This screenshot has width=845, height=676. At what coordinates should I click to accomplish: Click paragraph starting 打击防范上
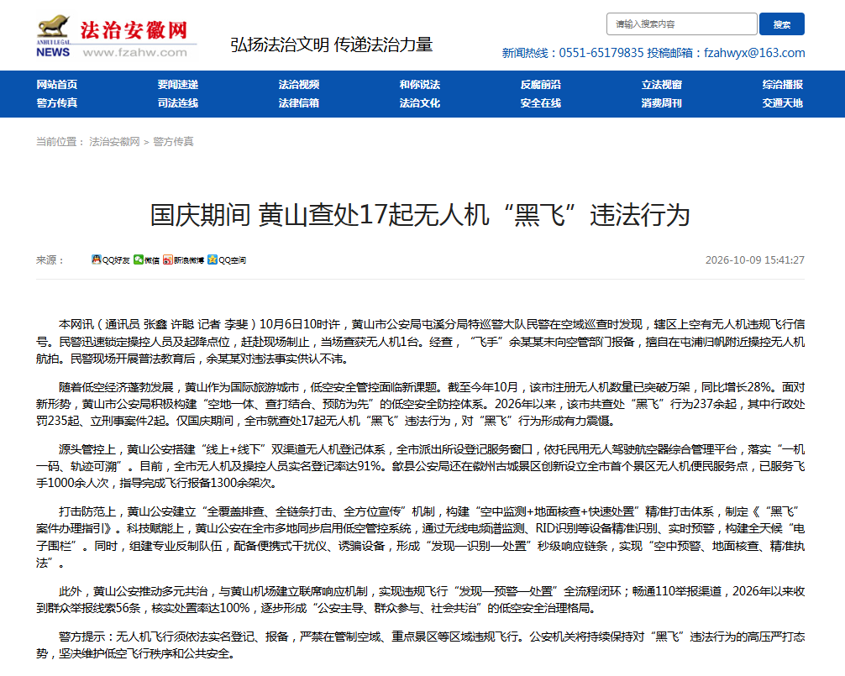click(x=420, y=537)
